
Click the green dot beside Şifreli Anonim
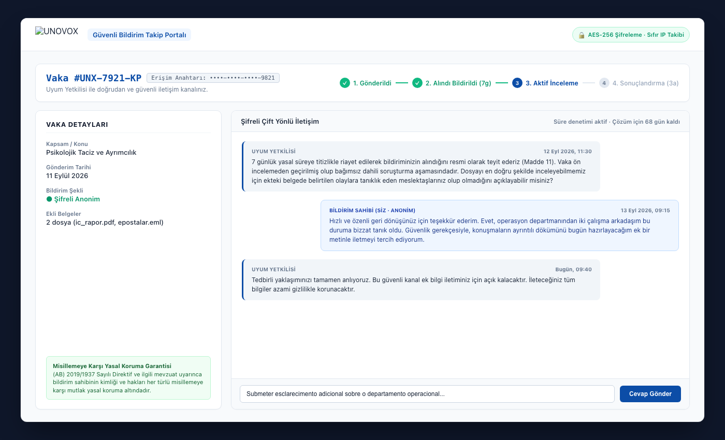49,199
